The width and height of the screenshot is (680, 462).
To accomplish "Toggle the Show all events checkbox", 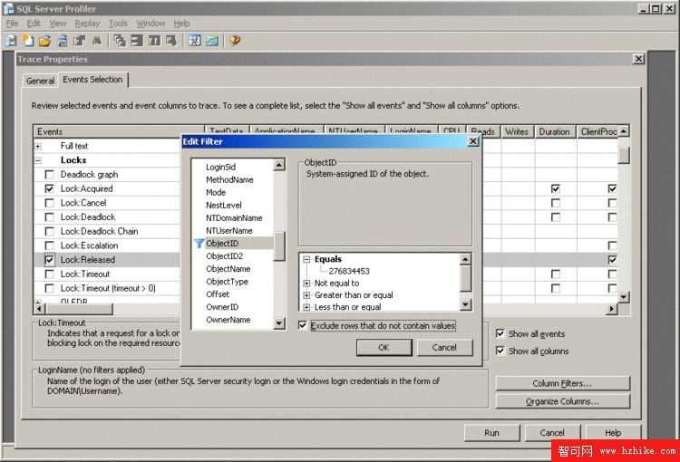I will point(500,333).
